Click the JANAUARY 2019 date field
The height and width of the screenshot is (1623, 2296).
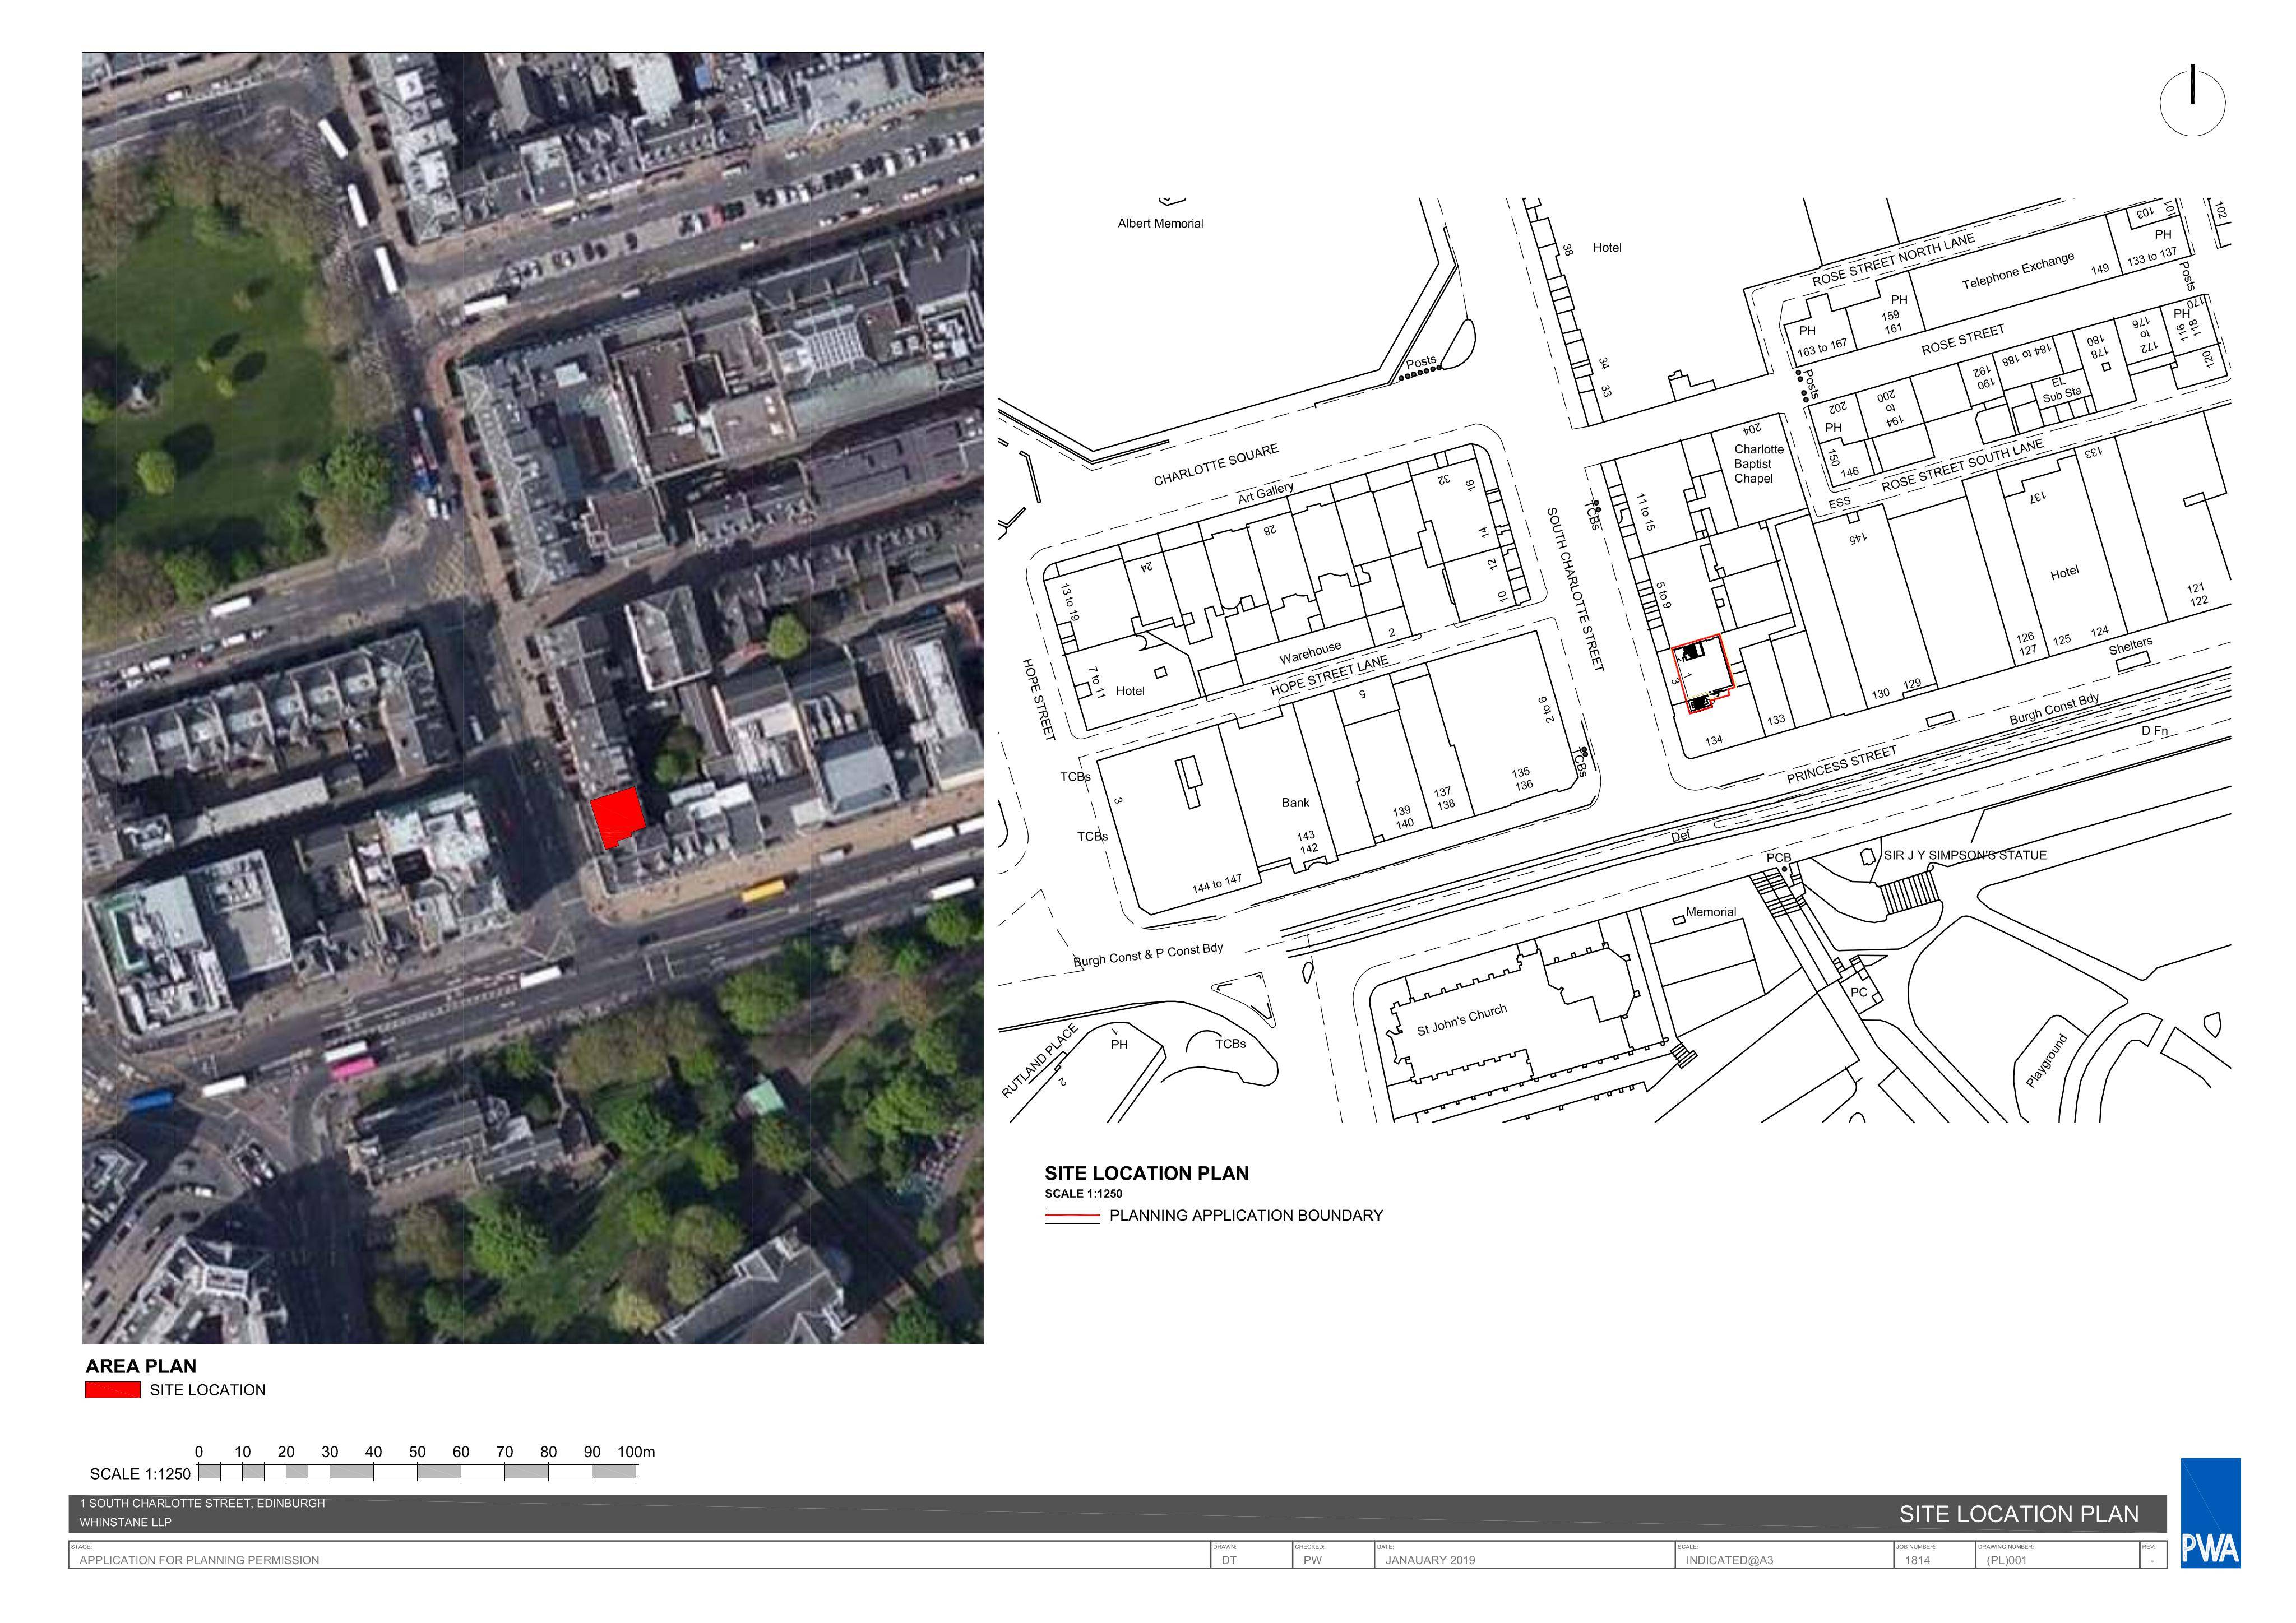(x=1430, y=1560)
